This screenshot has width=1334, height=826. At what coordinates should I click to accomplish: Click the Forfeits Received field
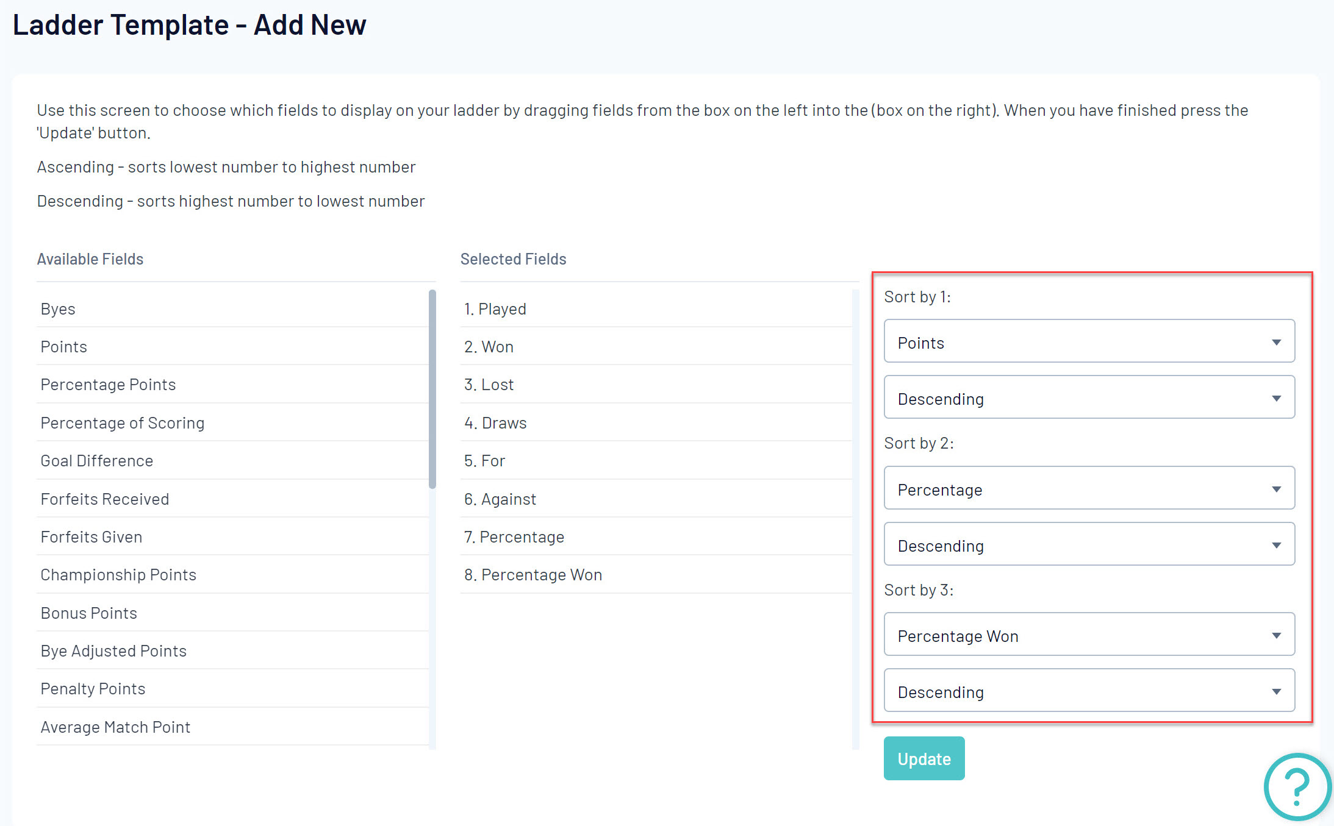point(105,499)
